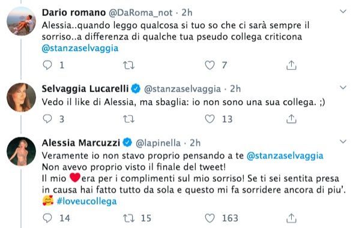
Task: Expand options chevron on Selvaggia Lucarelli's tweet
Action: coord(343,88)
